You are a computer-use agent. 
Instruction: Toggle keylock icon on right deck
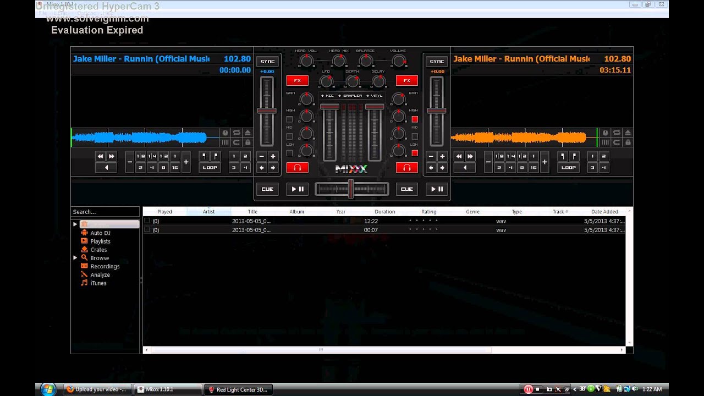tap(628, 142)
